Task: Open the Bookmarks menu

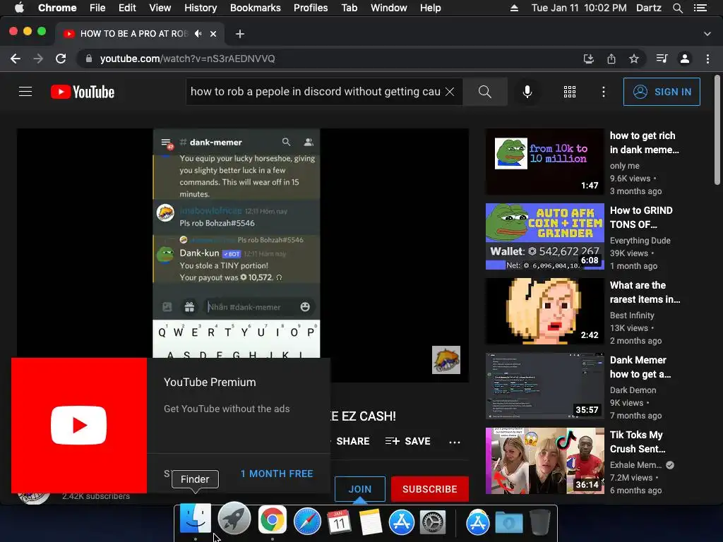Action: click(256, 8)
